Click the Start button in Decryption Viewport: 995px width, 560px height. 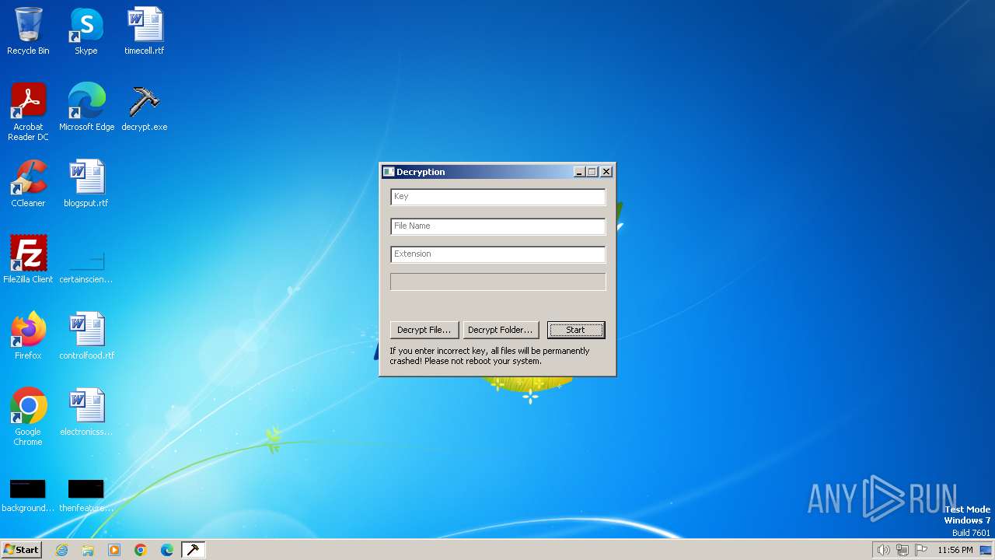[575, 330]
